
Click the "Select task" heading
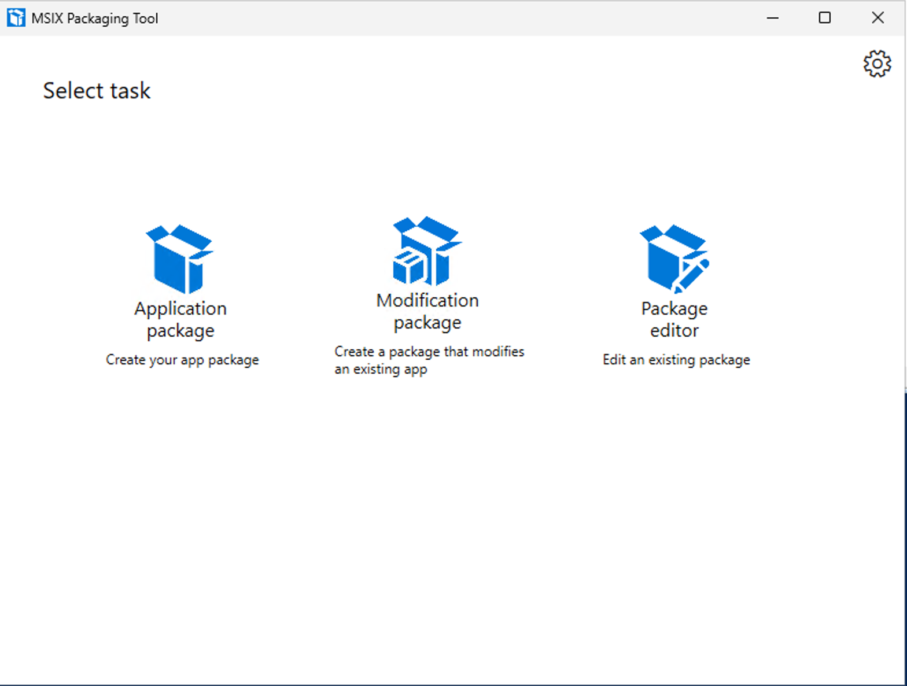[x=97, y=91]
